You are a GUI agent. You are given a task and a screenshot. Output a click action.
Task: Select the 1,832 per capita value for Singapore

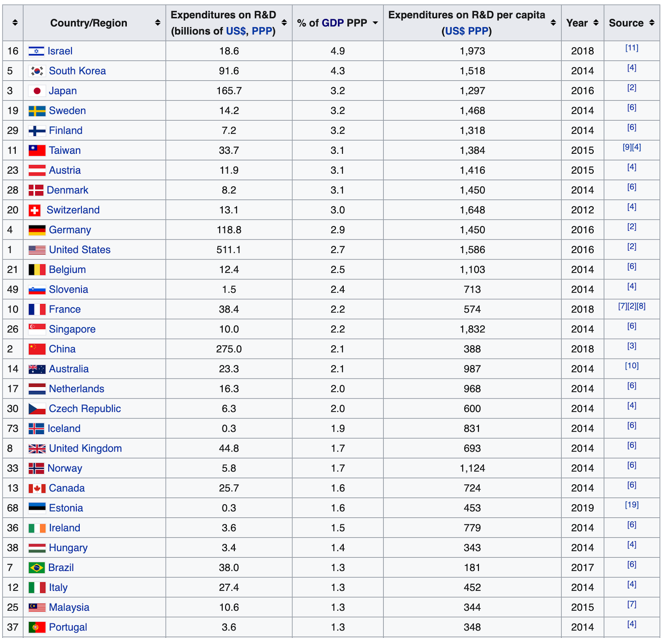pos(472,329)
